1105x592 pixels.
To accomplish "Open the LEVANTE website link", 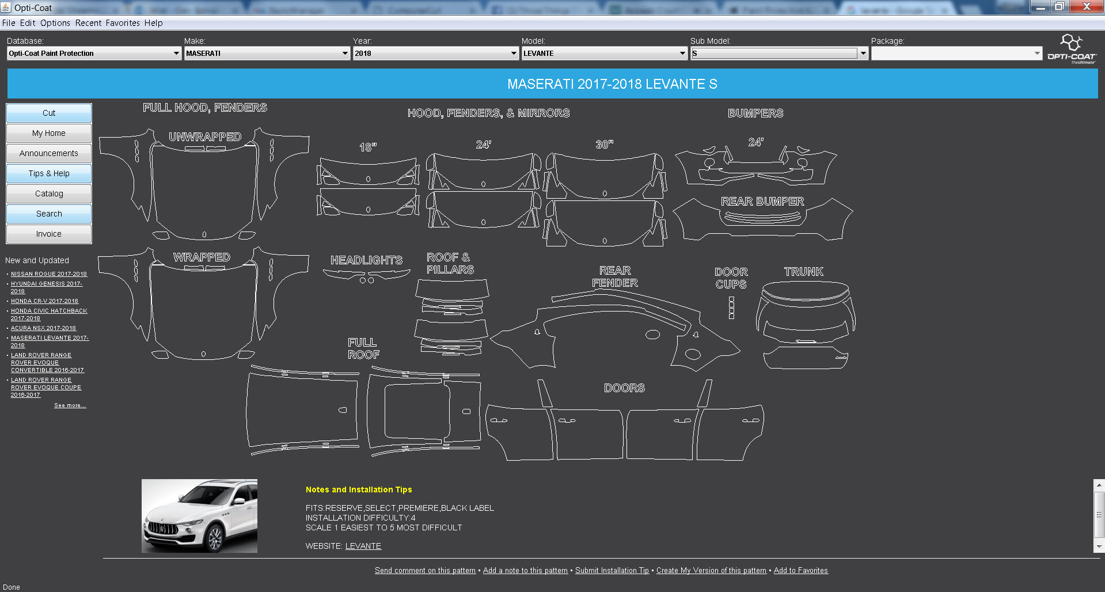I will click(x=363, y=546).
